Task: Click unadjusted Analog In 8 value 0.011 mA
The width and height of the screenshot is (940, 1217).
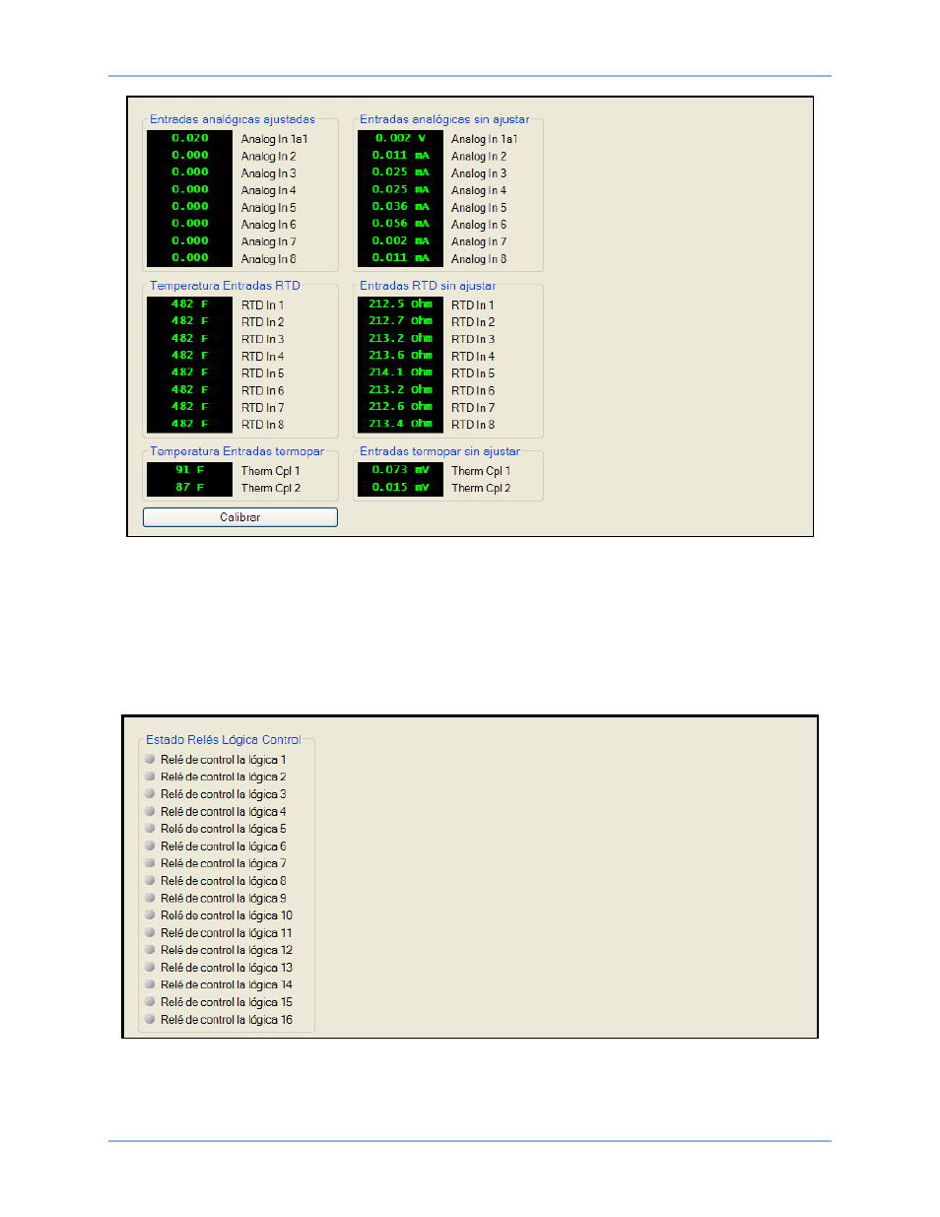Action: 400,258
